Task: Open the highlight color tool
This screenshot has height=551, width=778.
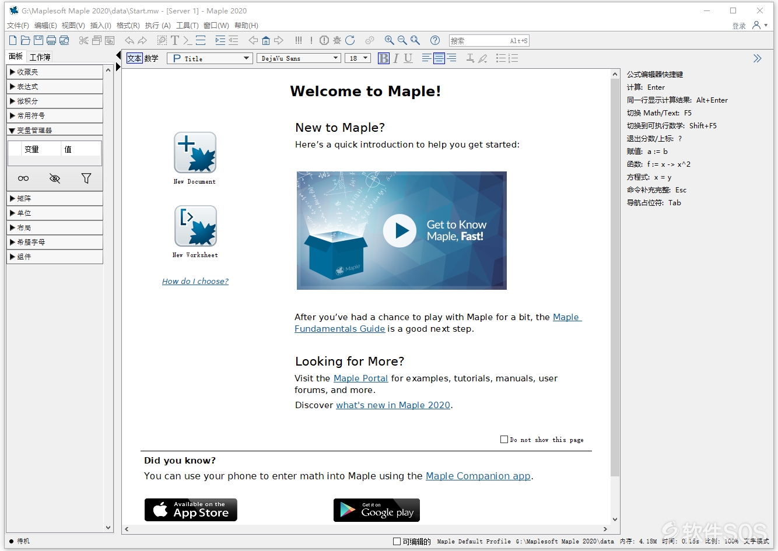Action: click(483, 58)
